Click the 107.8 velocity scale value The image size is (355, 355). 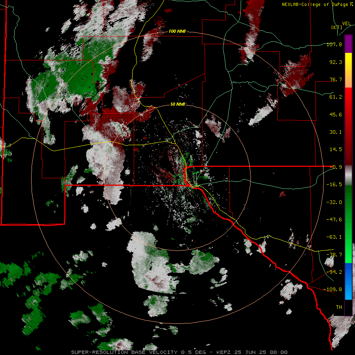[x=334, y=44]
